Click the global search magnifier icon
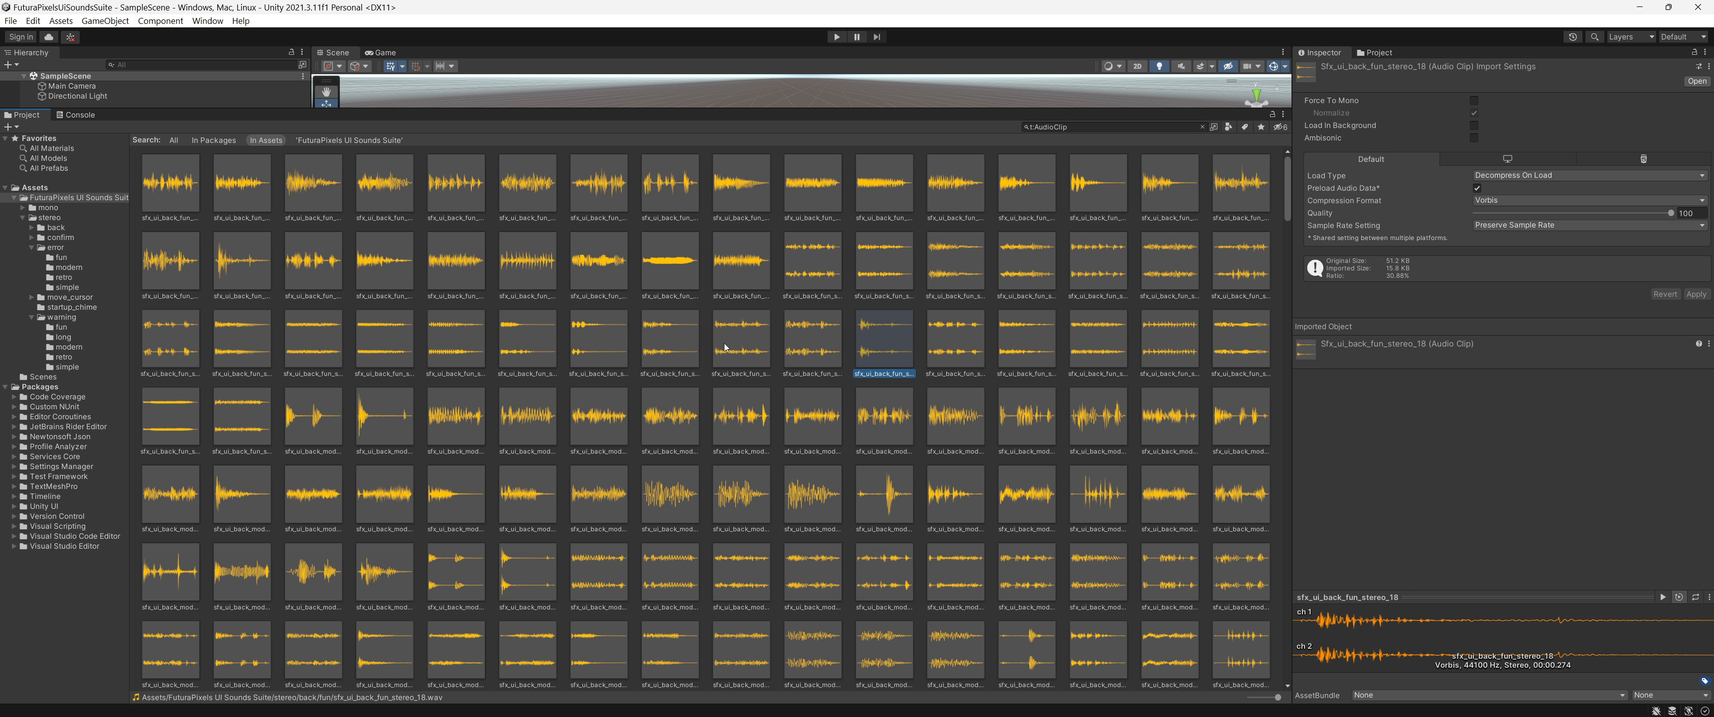The height and width of the screenshot is (717, 1714). pyautogui.click(x=1594, y=37)
